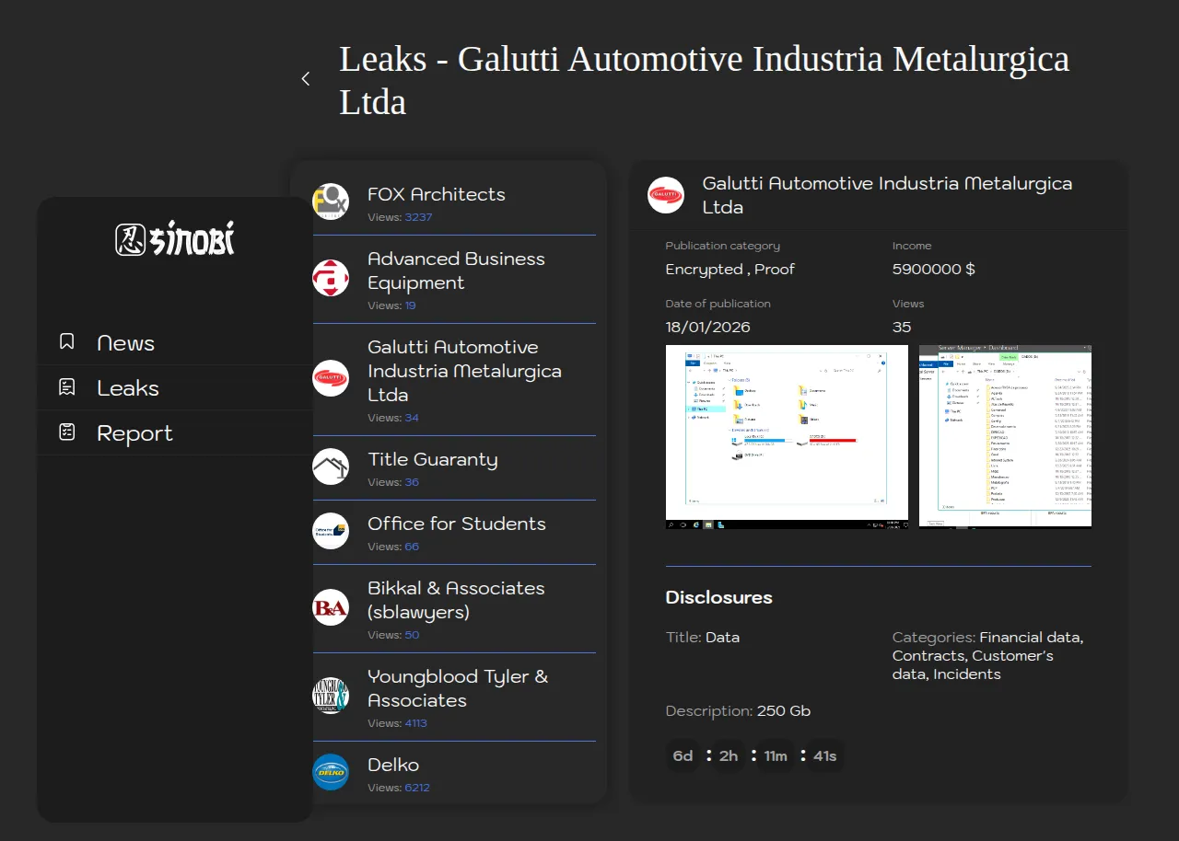Click the document icon next to Leaks
This screenshot has height=841, width=1179.
tap(66, 387)
